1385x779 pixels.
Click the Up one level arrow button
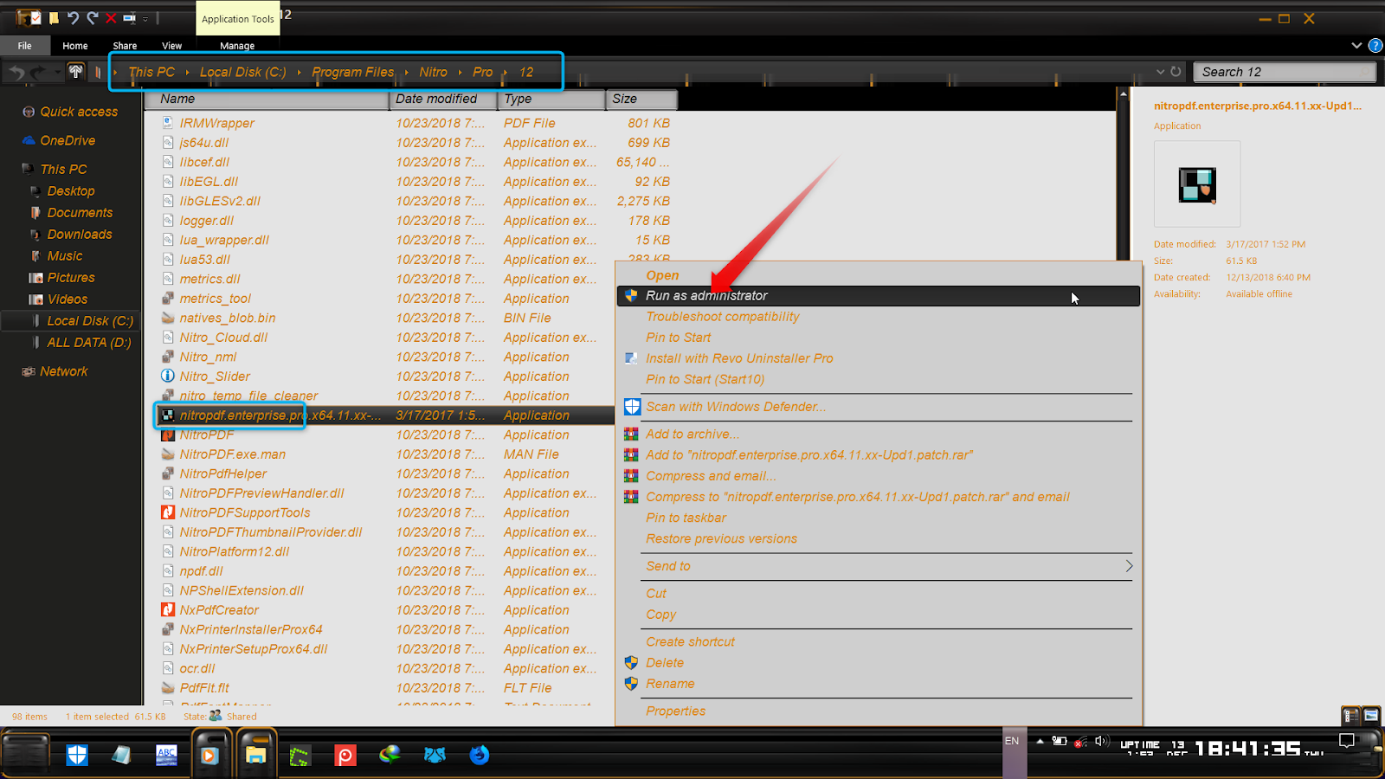click(x=75, y=72)
